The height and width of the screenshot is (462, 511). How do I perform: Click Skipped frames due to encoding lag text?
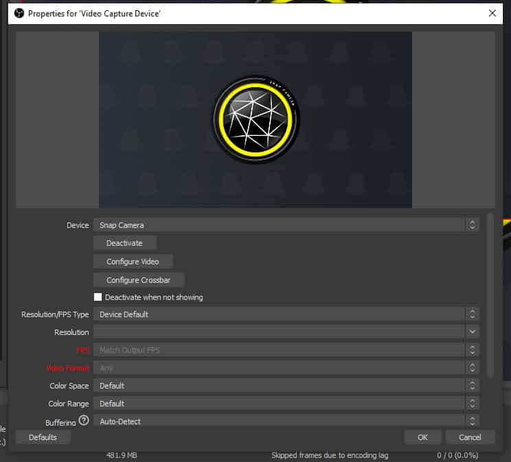[x=330, y=455]
